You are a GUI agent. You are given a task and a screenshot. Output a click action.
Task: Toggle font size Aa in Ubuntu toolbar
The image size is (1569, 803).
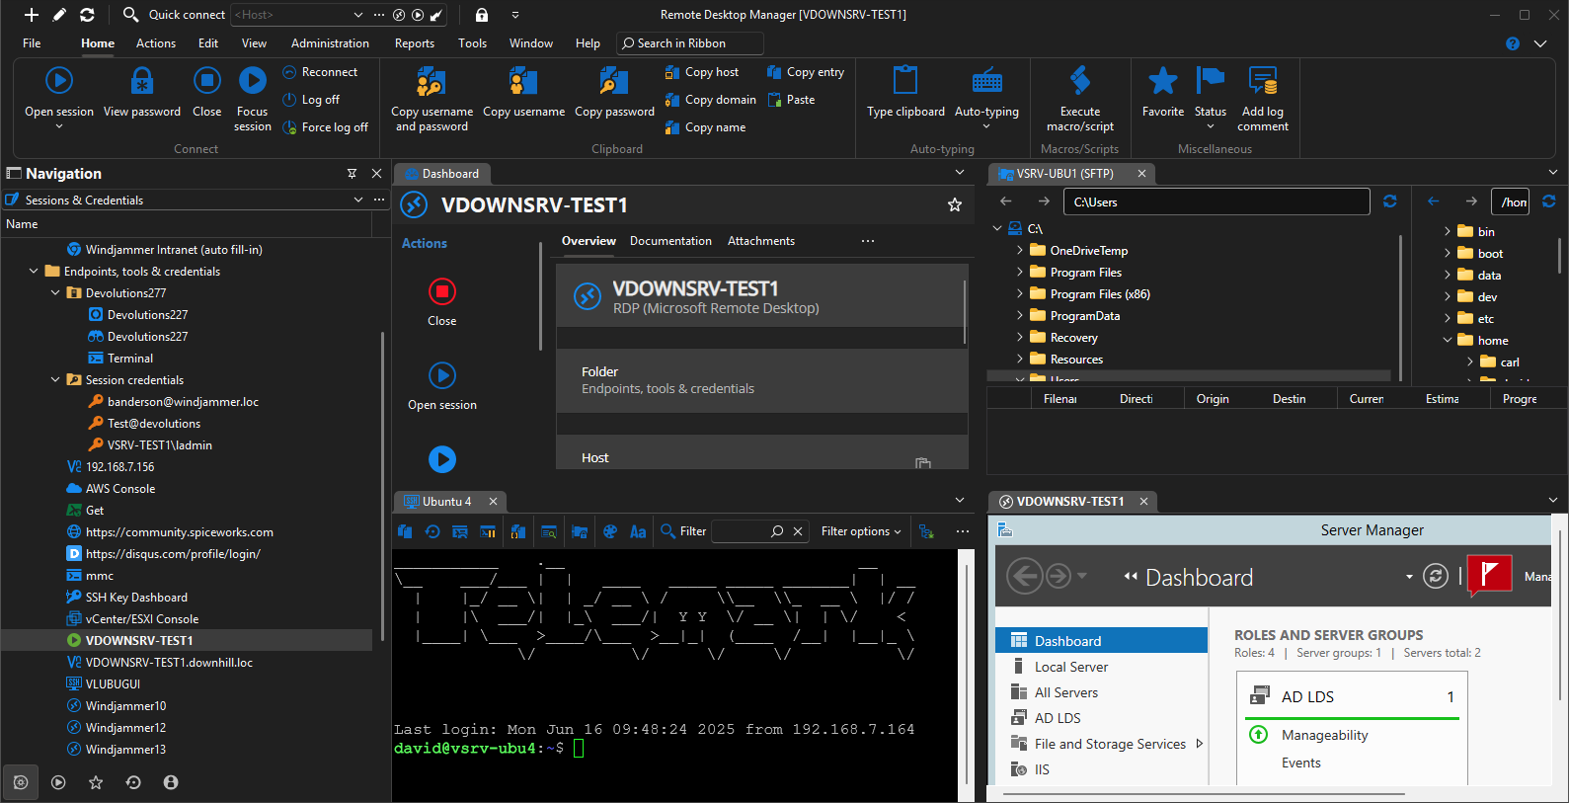click(638, 531)
